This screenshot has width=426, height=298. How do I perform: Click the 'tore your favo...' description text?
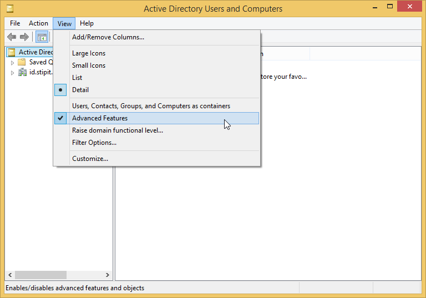tap(283, 77)
